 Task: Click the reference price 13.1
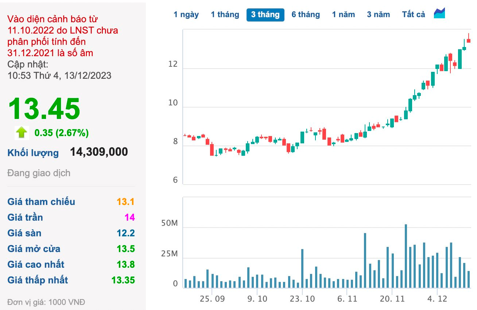click(126, 202)
